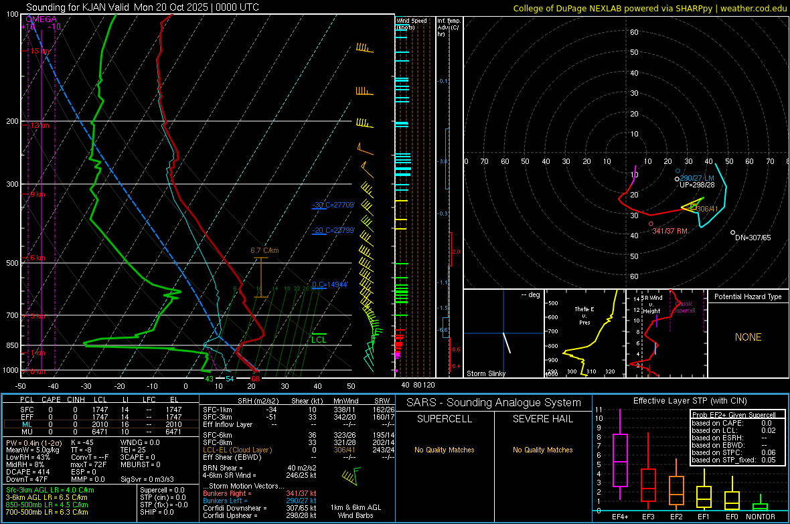The height and width of the screenshot is (524, 790).
Task: Click the surface wet-bulb value 54
Action: (x=230, y=379)
